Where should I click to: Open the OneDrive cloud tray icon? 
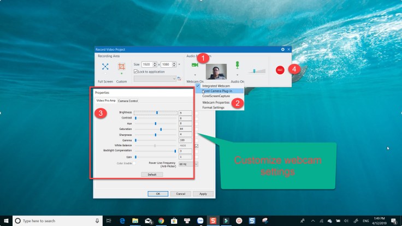click(x=330, y=221)
